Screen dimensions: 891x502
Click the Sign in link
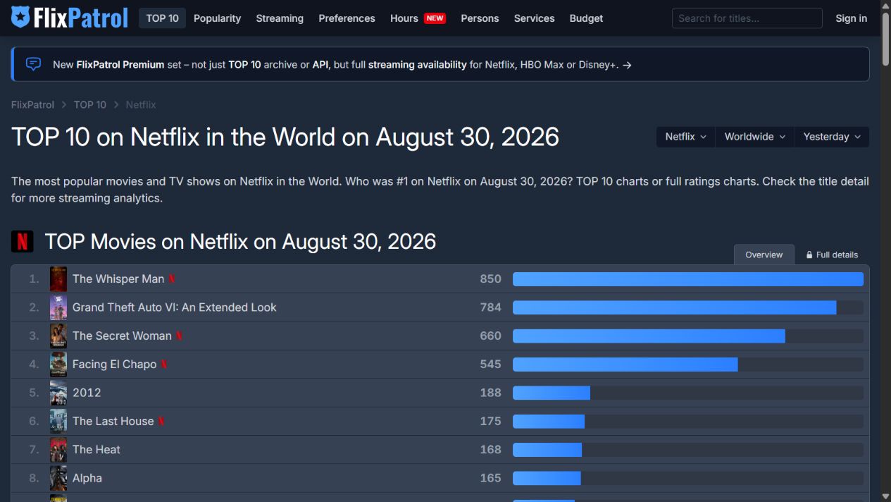point(851,18)
